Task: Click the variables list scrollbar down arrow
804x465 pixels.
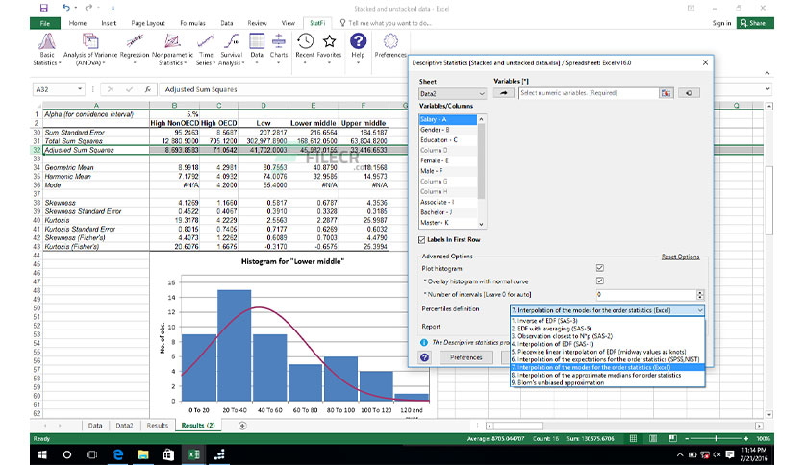Action: pyautogui.click(x=481, y=224)
